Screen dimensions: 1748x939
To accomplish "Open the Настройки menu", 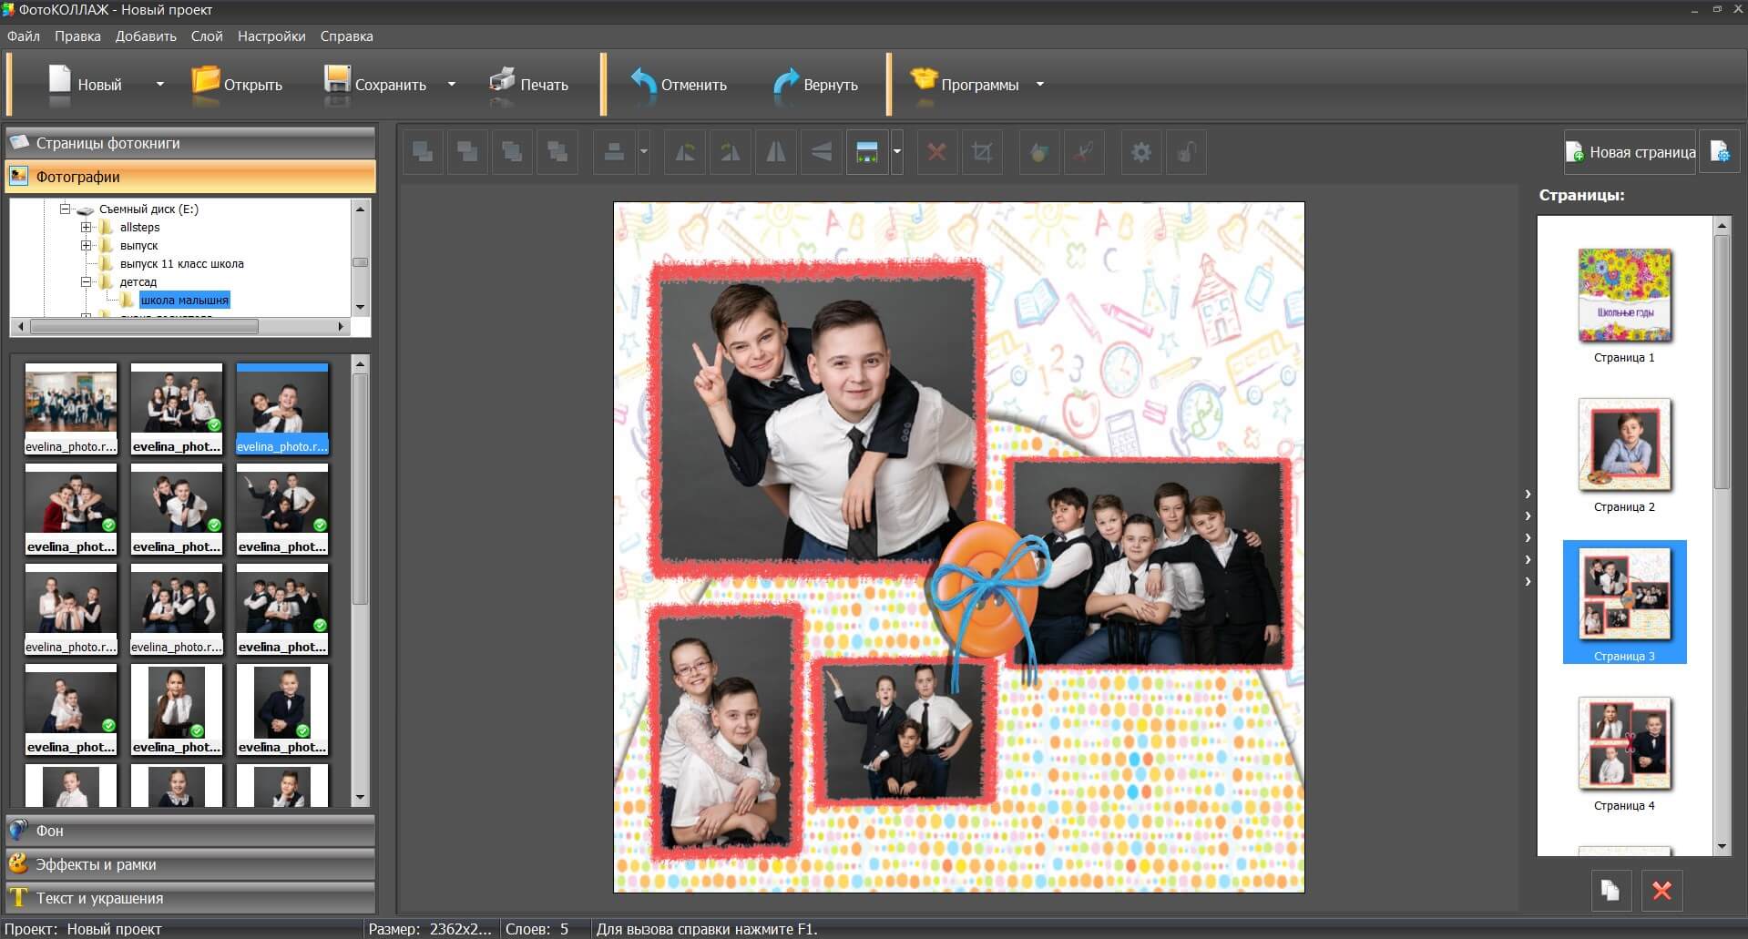I will pos(271,36).
